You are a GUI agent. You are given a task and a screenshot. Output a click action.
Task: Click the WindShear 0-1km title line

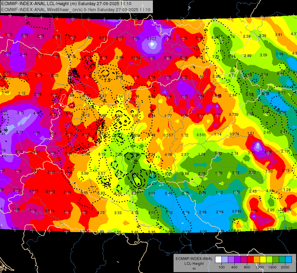pos(76,10)
